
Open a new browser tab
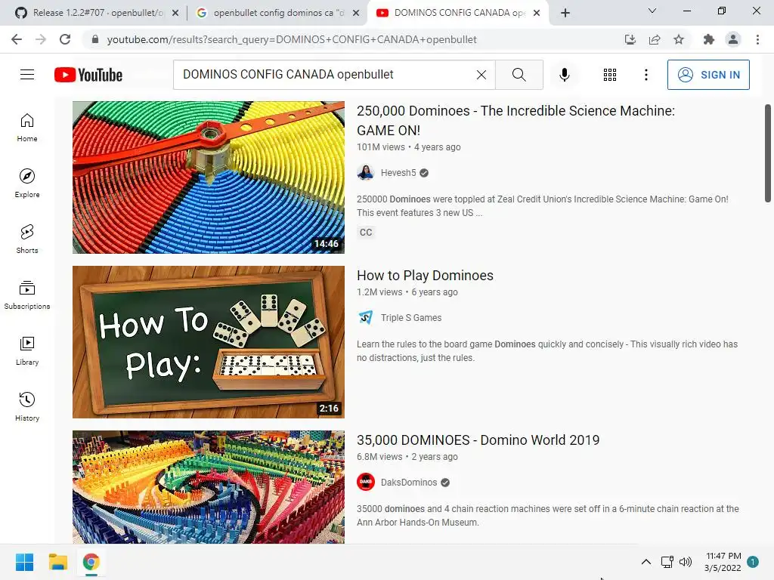coord(565,13)
